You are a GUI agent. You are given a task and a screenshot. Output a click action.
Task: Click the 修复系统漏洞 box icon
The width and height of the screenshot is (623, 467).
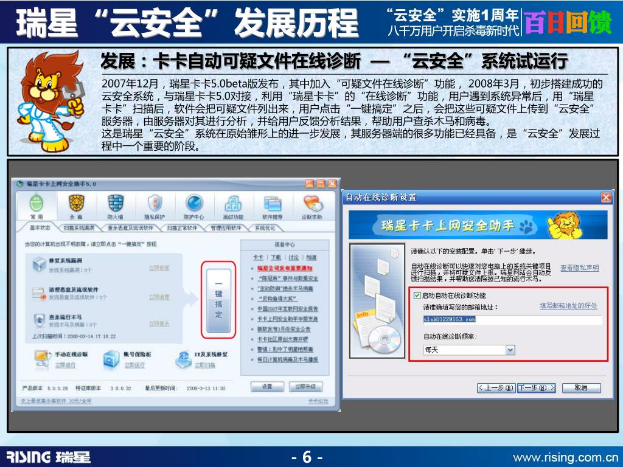(40, 264)
